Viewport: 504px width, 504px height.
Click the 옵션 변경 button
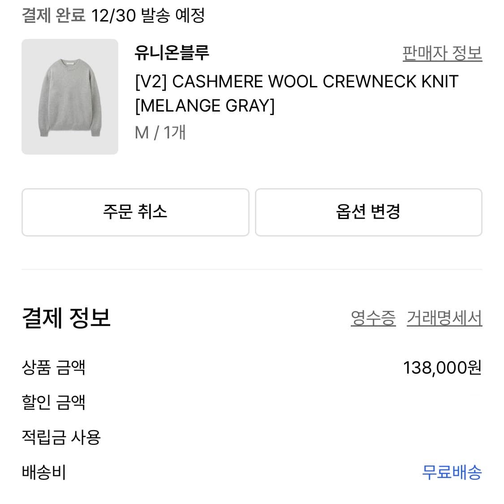(x=369, y=212)
